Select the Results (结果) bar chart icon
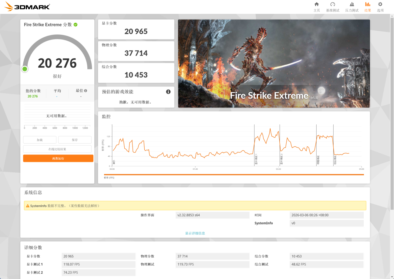Image resolution: width=394 pixels, height=279 pixels. (x=367, y=4)
